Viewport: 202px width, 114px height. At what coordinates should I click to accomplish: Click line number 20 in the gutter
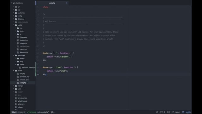click(x=37, y=74)
